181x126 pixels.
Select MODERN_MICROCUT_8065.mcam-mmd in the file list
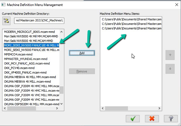point(29,32)
